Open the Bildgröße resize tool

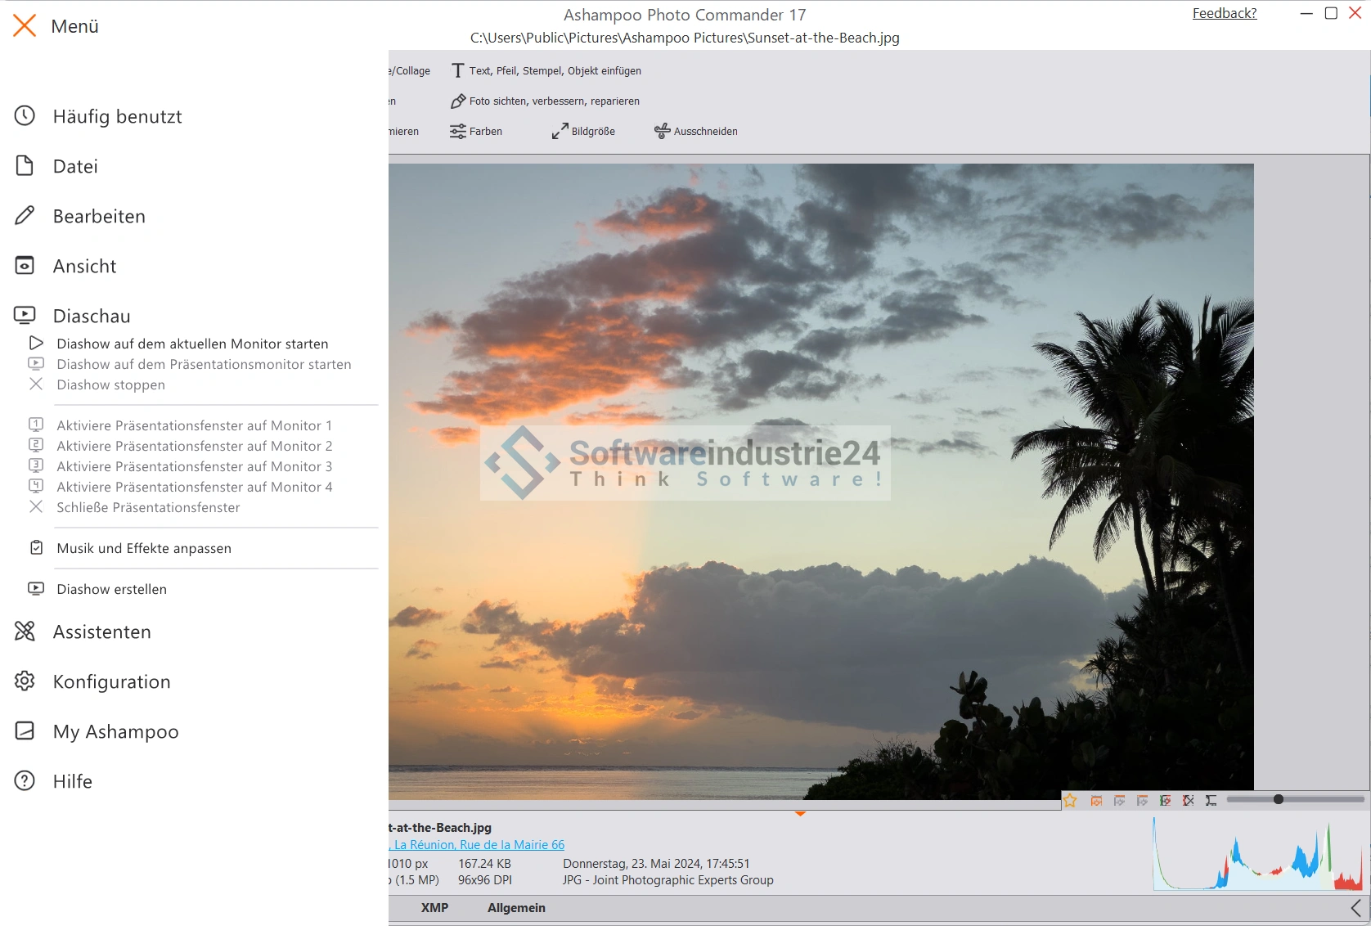coord(583,132)
